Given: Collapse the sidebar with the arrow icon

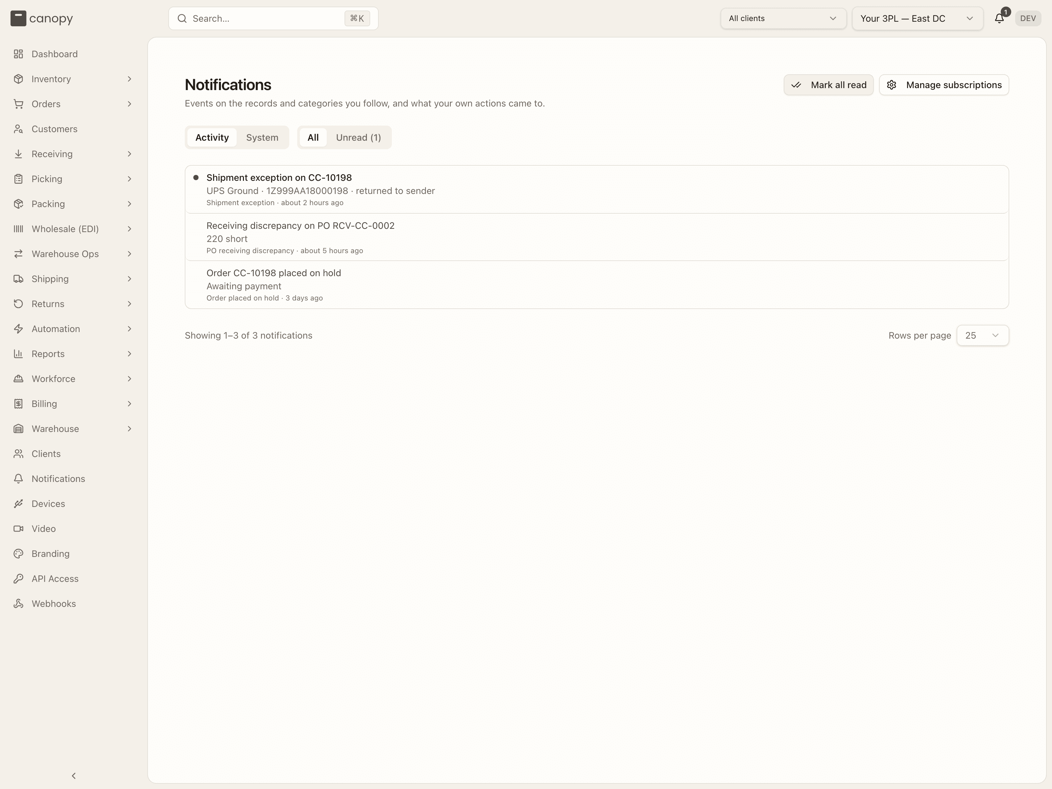Looking at the screenshot, I should pyautogui.click(x=74, y=776).
